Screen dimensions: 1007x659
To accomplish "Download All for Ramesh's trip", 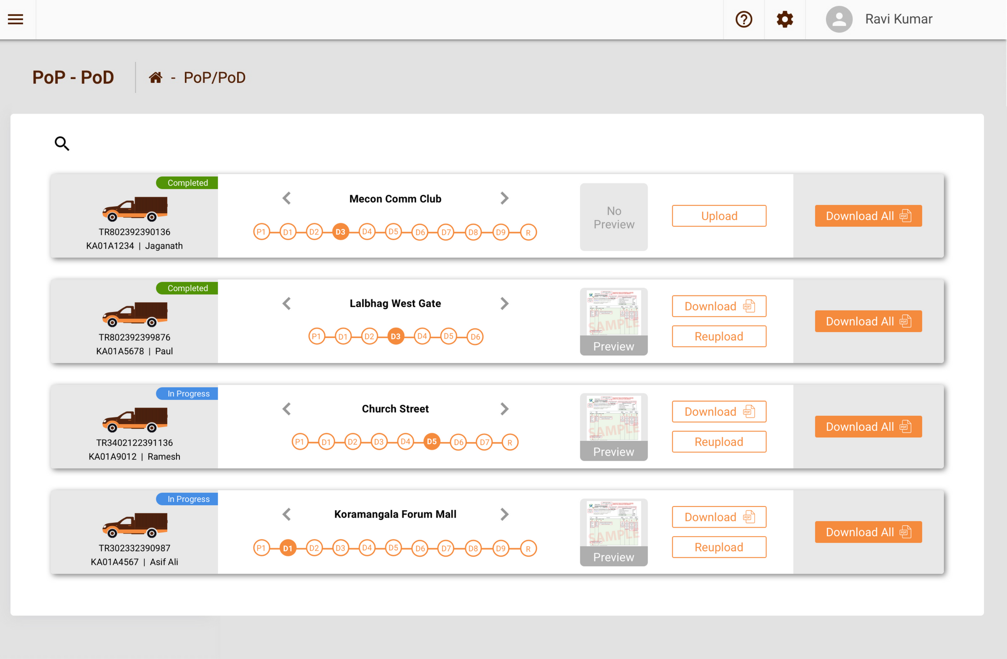I will tap(867, 426).
